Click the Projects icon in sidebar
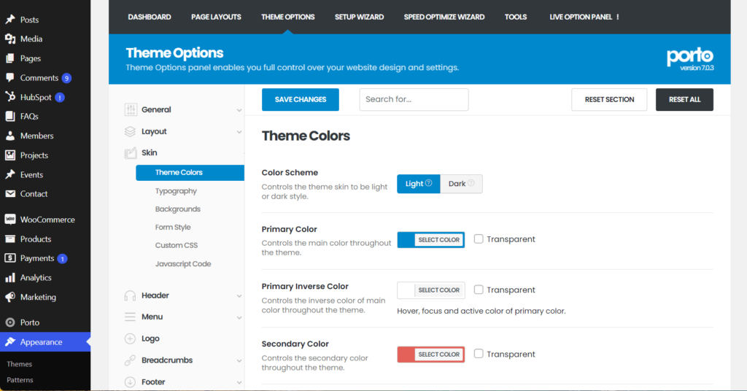This screenshot has height=391, width=747. pos(10,155)
